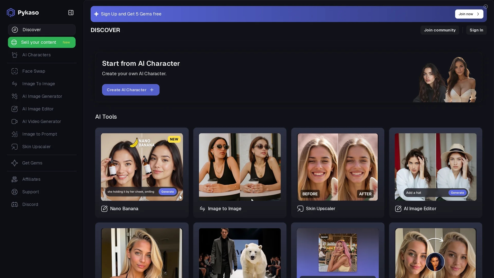Open AI Characters in the sidebar
This screenshot has width=494, height=278.
[x=42, y=55]
